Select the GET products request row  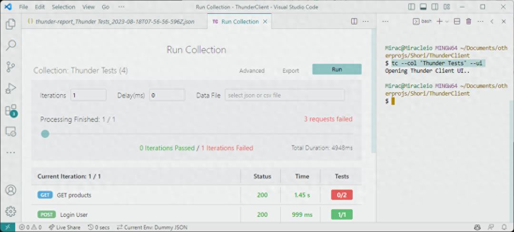tap(197, 195)
